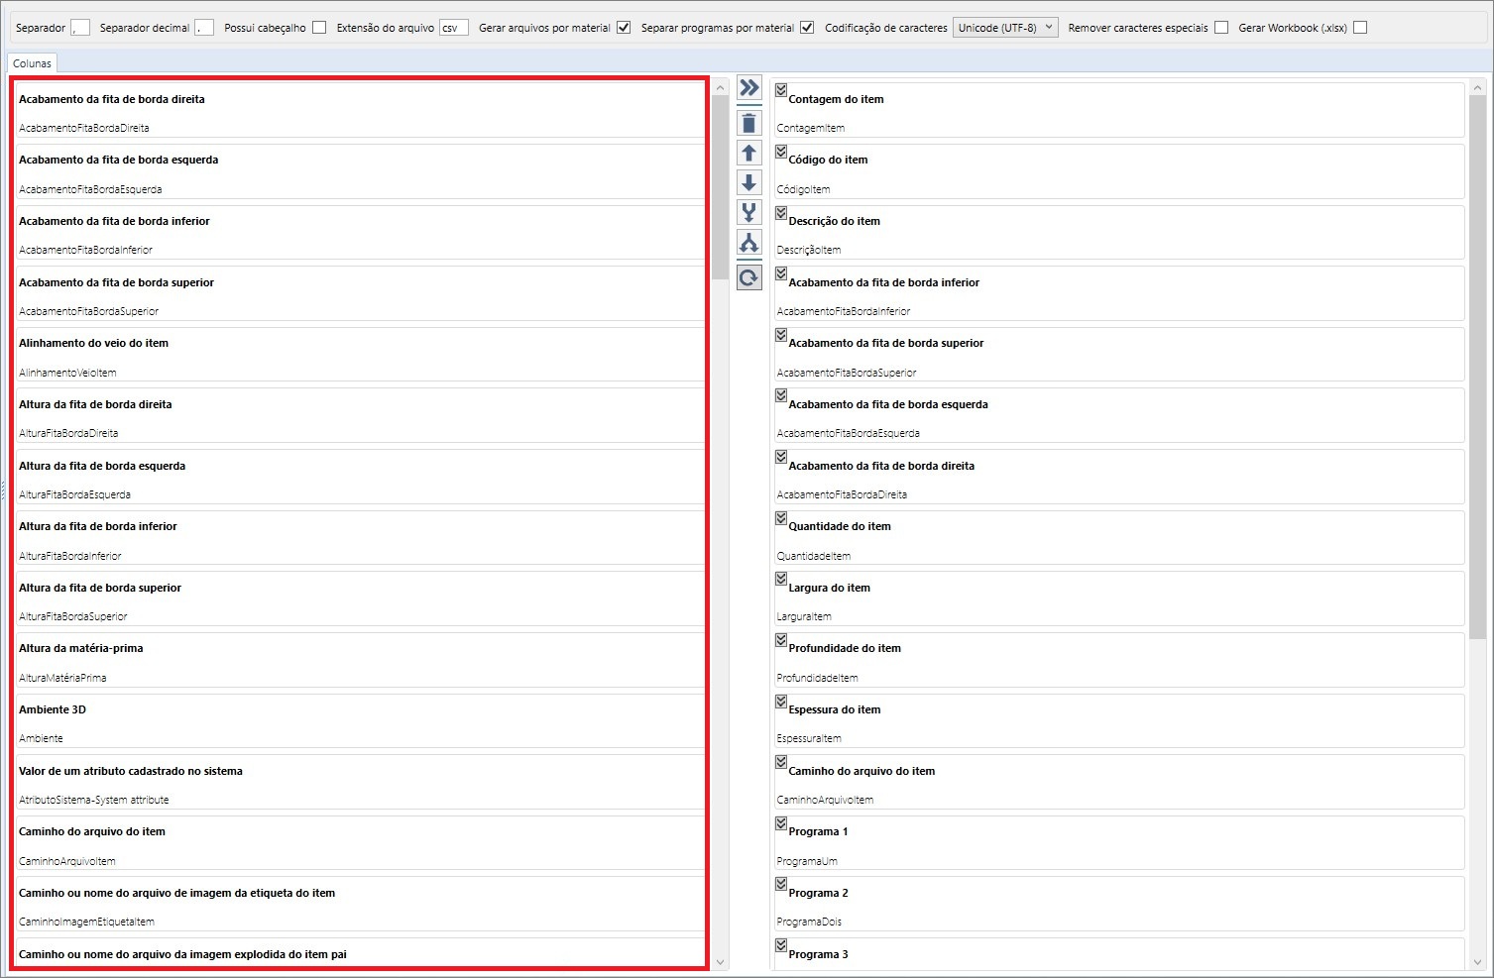
Task: Click the double-arrow add columns icon
Action: click(748, 88)
